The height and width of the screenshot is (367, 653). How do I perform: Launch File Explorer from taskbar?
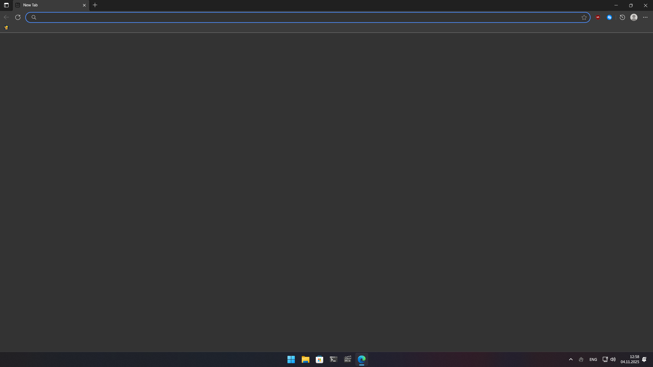click(x=305, y=359)
